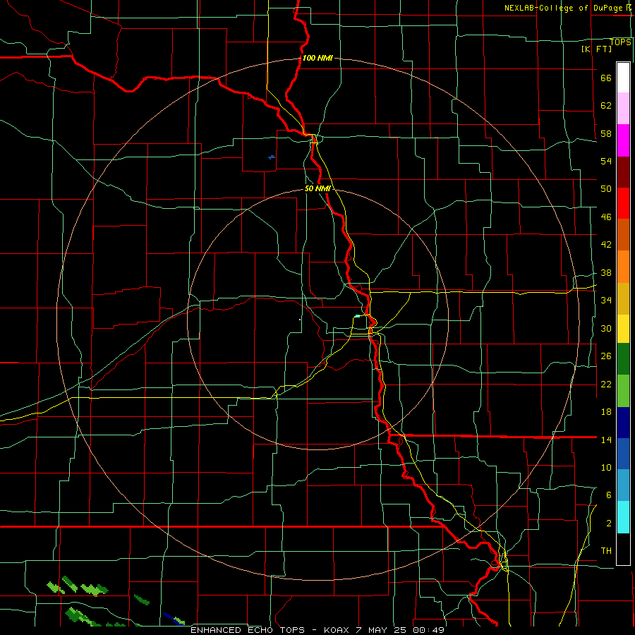The width and height of the screenshot is (635, 635).
Task: Click the '30' scale label
Action: [606, 328]
